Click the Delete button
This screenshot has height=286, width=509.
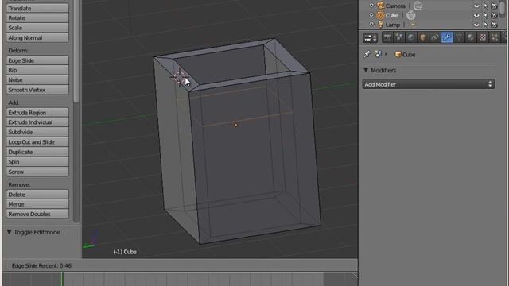pyautogui.click(x=37, y=195)
